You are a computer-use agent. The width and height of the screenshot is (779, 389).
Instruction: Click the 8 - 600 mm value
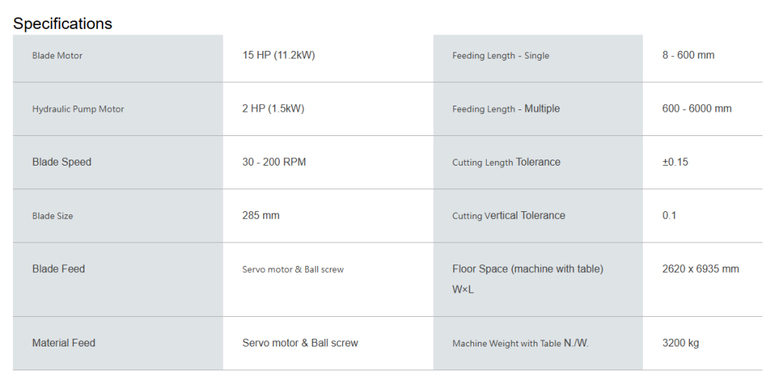click(x=688, y=55)
